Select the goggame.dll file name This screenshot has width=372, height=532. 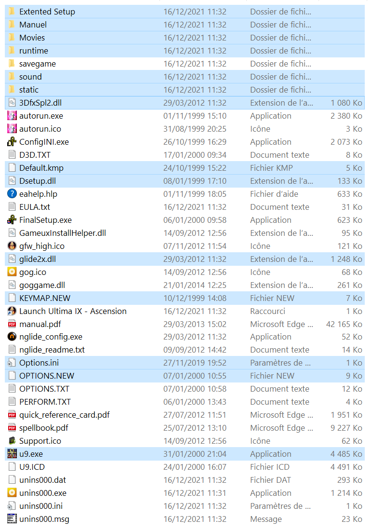point(42,285)
